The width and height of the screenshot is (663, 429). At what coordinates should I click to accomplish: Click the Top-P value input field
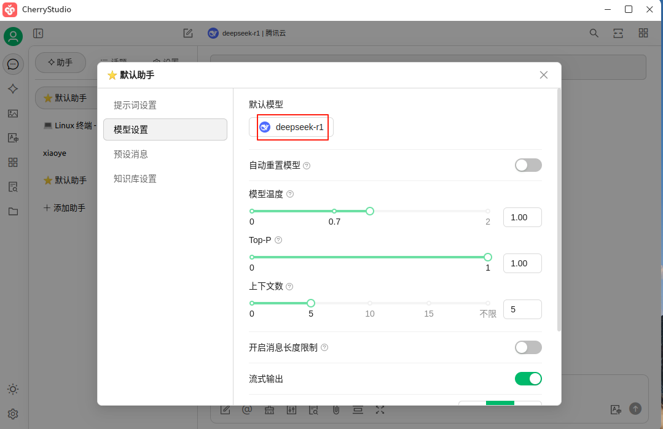point(522,263)
